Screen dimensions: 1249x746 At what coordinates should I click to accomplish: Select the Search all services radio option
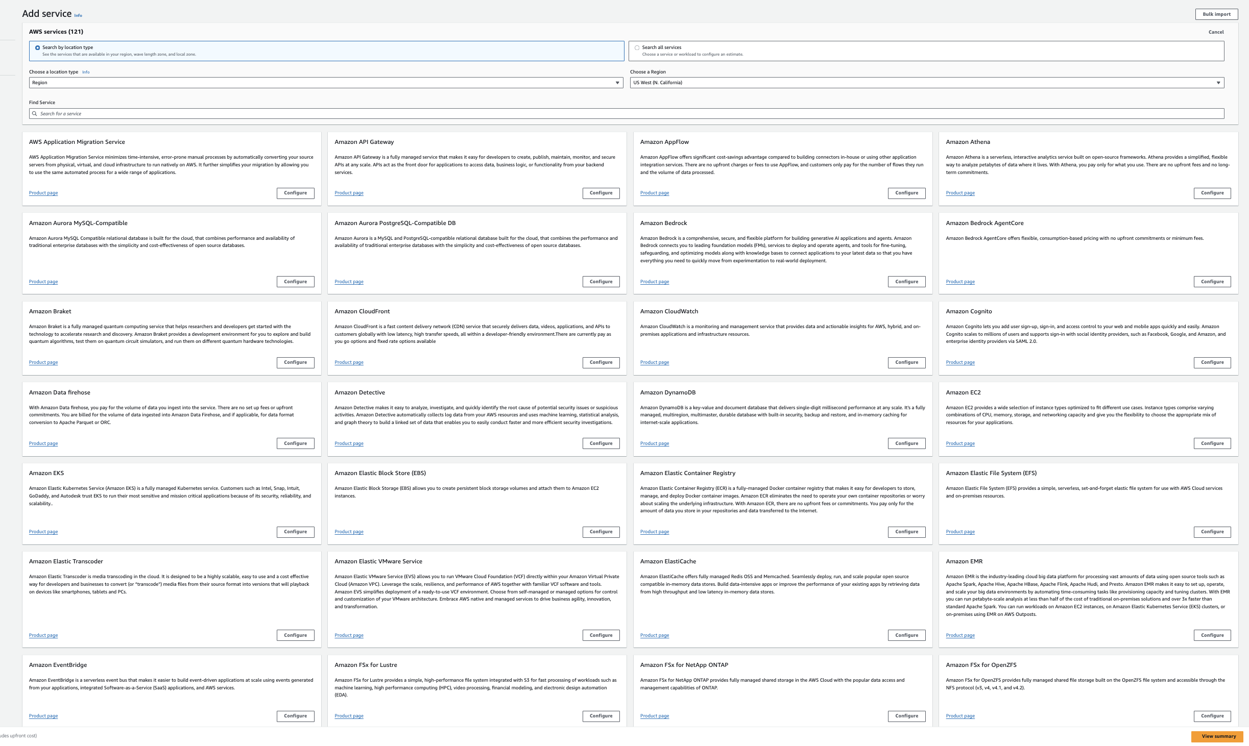click(x=637, y=48)
